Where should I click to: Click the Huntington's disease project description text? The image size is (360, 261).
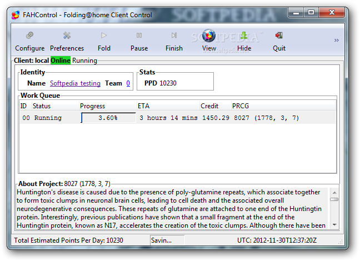(171, 209)
